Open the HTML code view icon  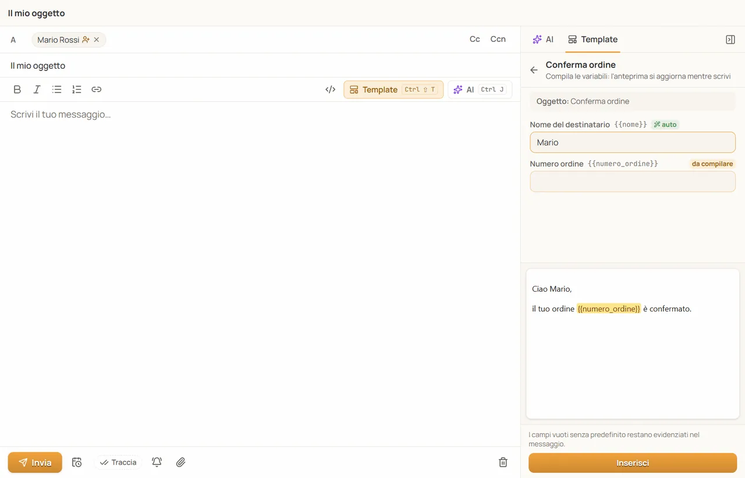click(x=331, y=90)
